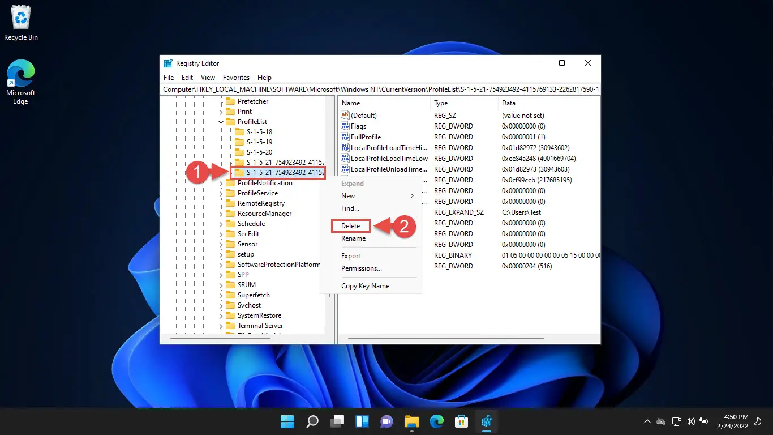Expand the ProfileService key
Screen dimensions: 773x435
tap(221, 193)
